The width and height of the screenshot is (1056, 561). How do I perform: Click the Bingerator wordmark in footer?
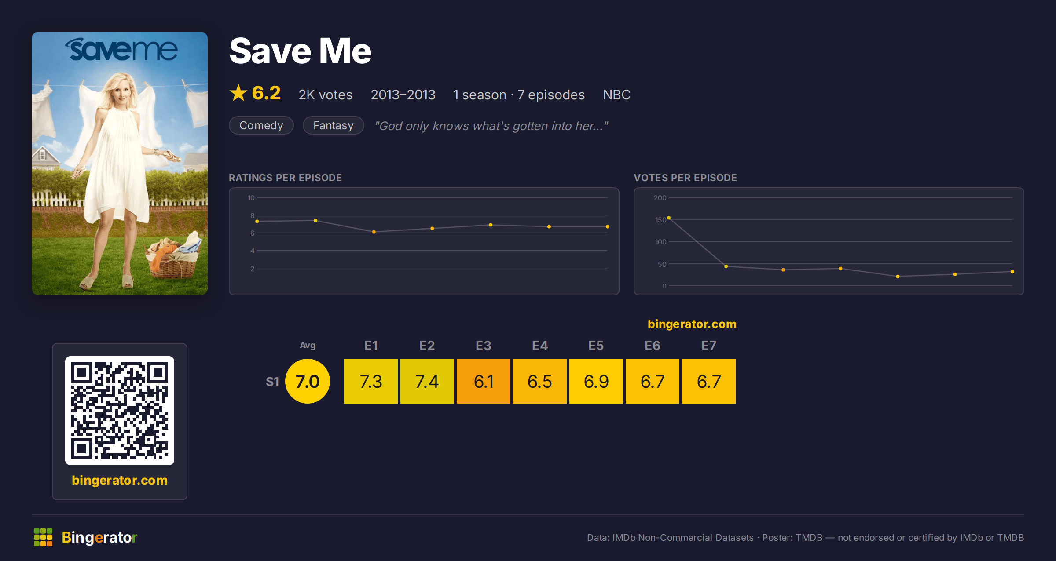coord(99,537)
